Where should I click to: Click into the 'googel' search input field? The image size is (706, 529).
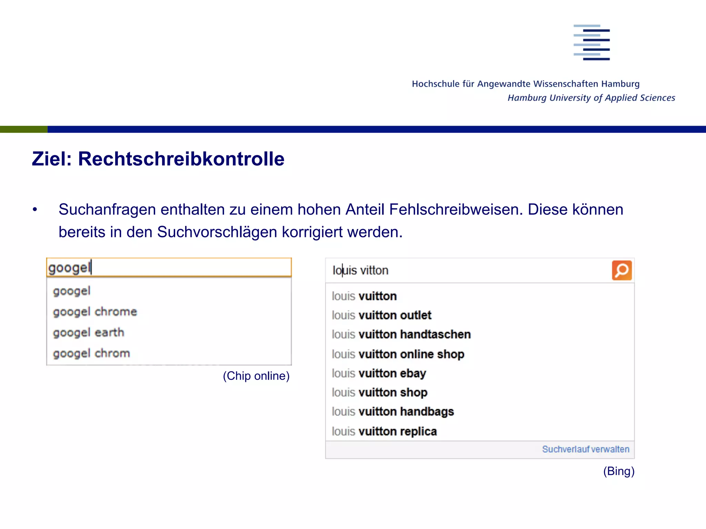[169, 268]
